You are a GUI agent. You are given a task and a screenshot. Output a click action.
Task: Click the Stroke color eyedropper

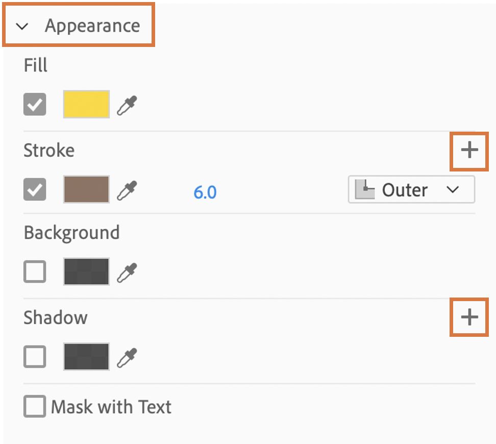point(127,190)
